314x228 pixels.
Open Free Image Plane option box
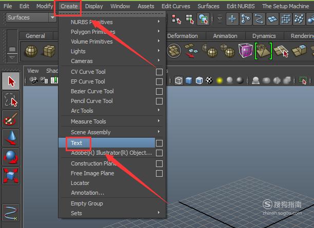[x=159, y=173]
